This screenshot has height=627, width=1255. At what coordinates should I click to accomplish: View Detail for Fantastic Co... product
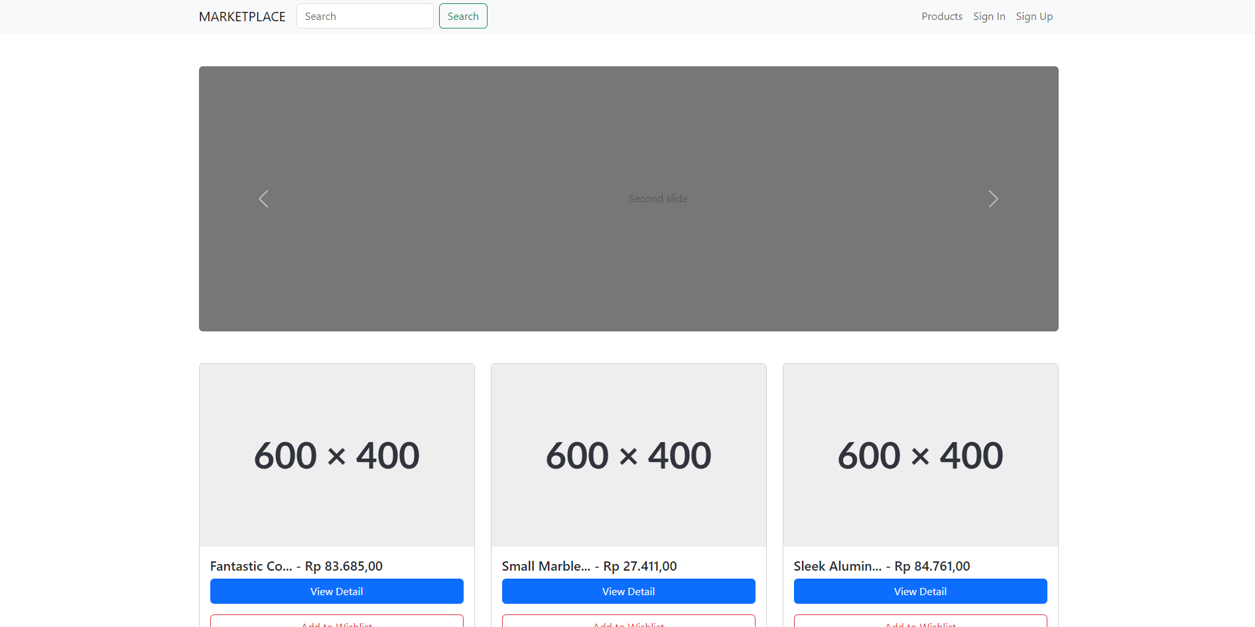pyautogui.click(x=337, y=591)
